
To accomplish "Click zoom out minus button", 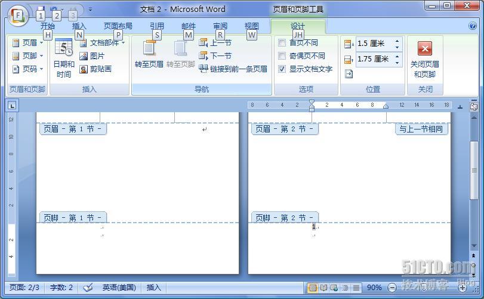I will click(391, 288).
